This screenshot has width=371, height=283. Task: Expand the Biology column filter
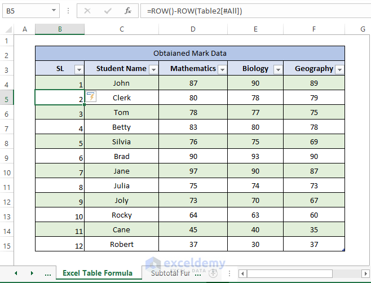279,69
